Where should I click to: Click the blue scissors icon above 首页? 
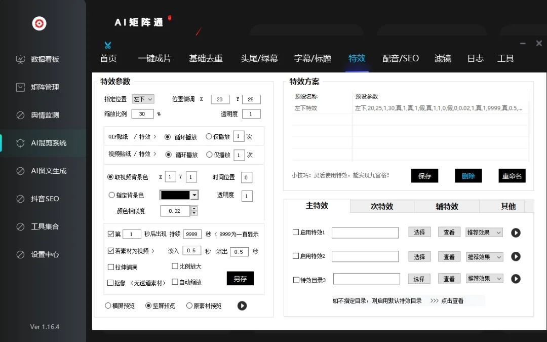(x=107, y=45)
